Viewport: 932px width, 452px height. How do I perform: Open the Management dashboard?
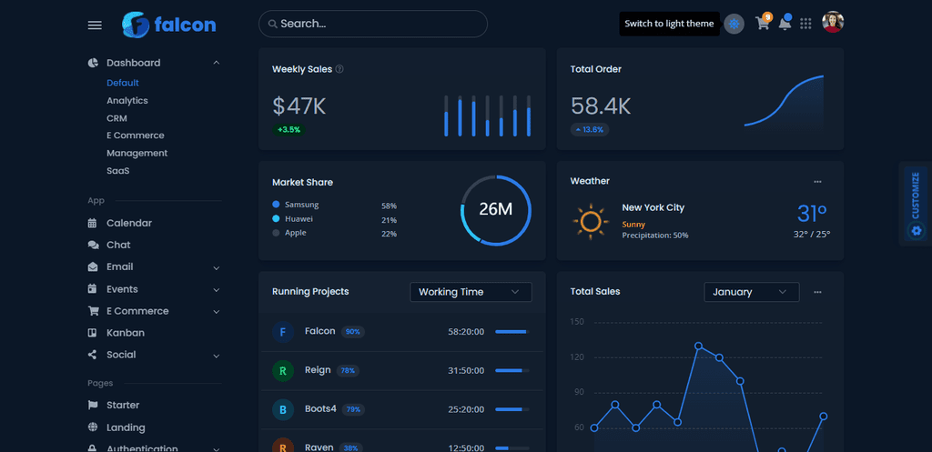pyautogui.click(x=137, y=153)
